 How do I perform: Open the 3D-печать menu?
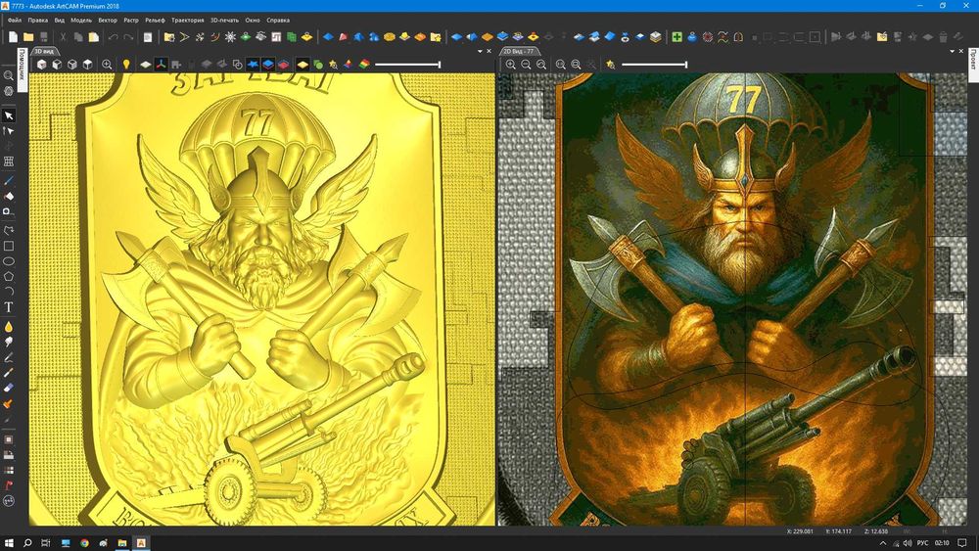pos(224,20)
